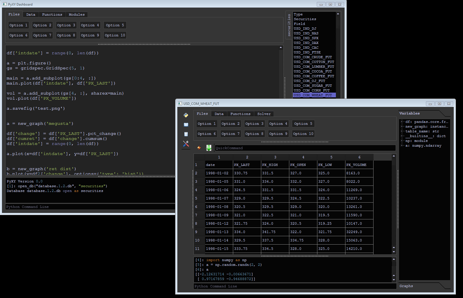Click the notepad icon in the sidebar
This screenshot has width=463, height=298.
tap(186, 134)
